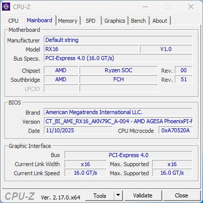Open the Bench tab
Screen dimensions: 203x203
tap(139, 21)
